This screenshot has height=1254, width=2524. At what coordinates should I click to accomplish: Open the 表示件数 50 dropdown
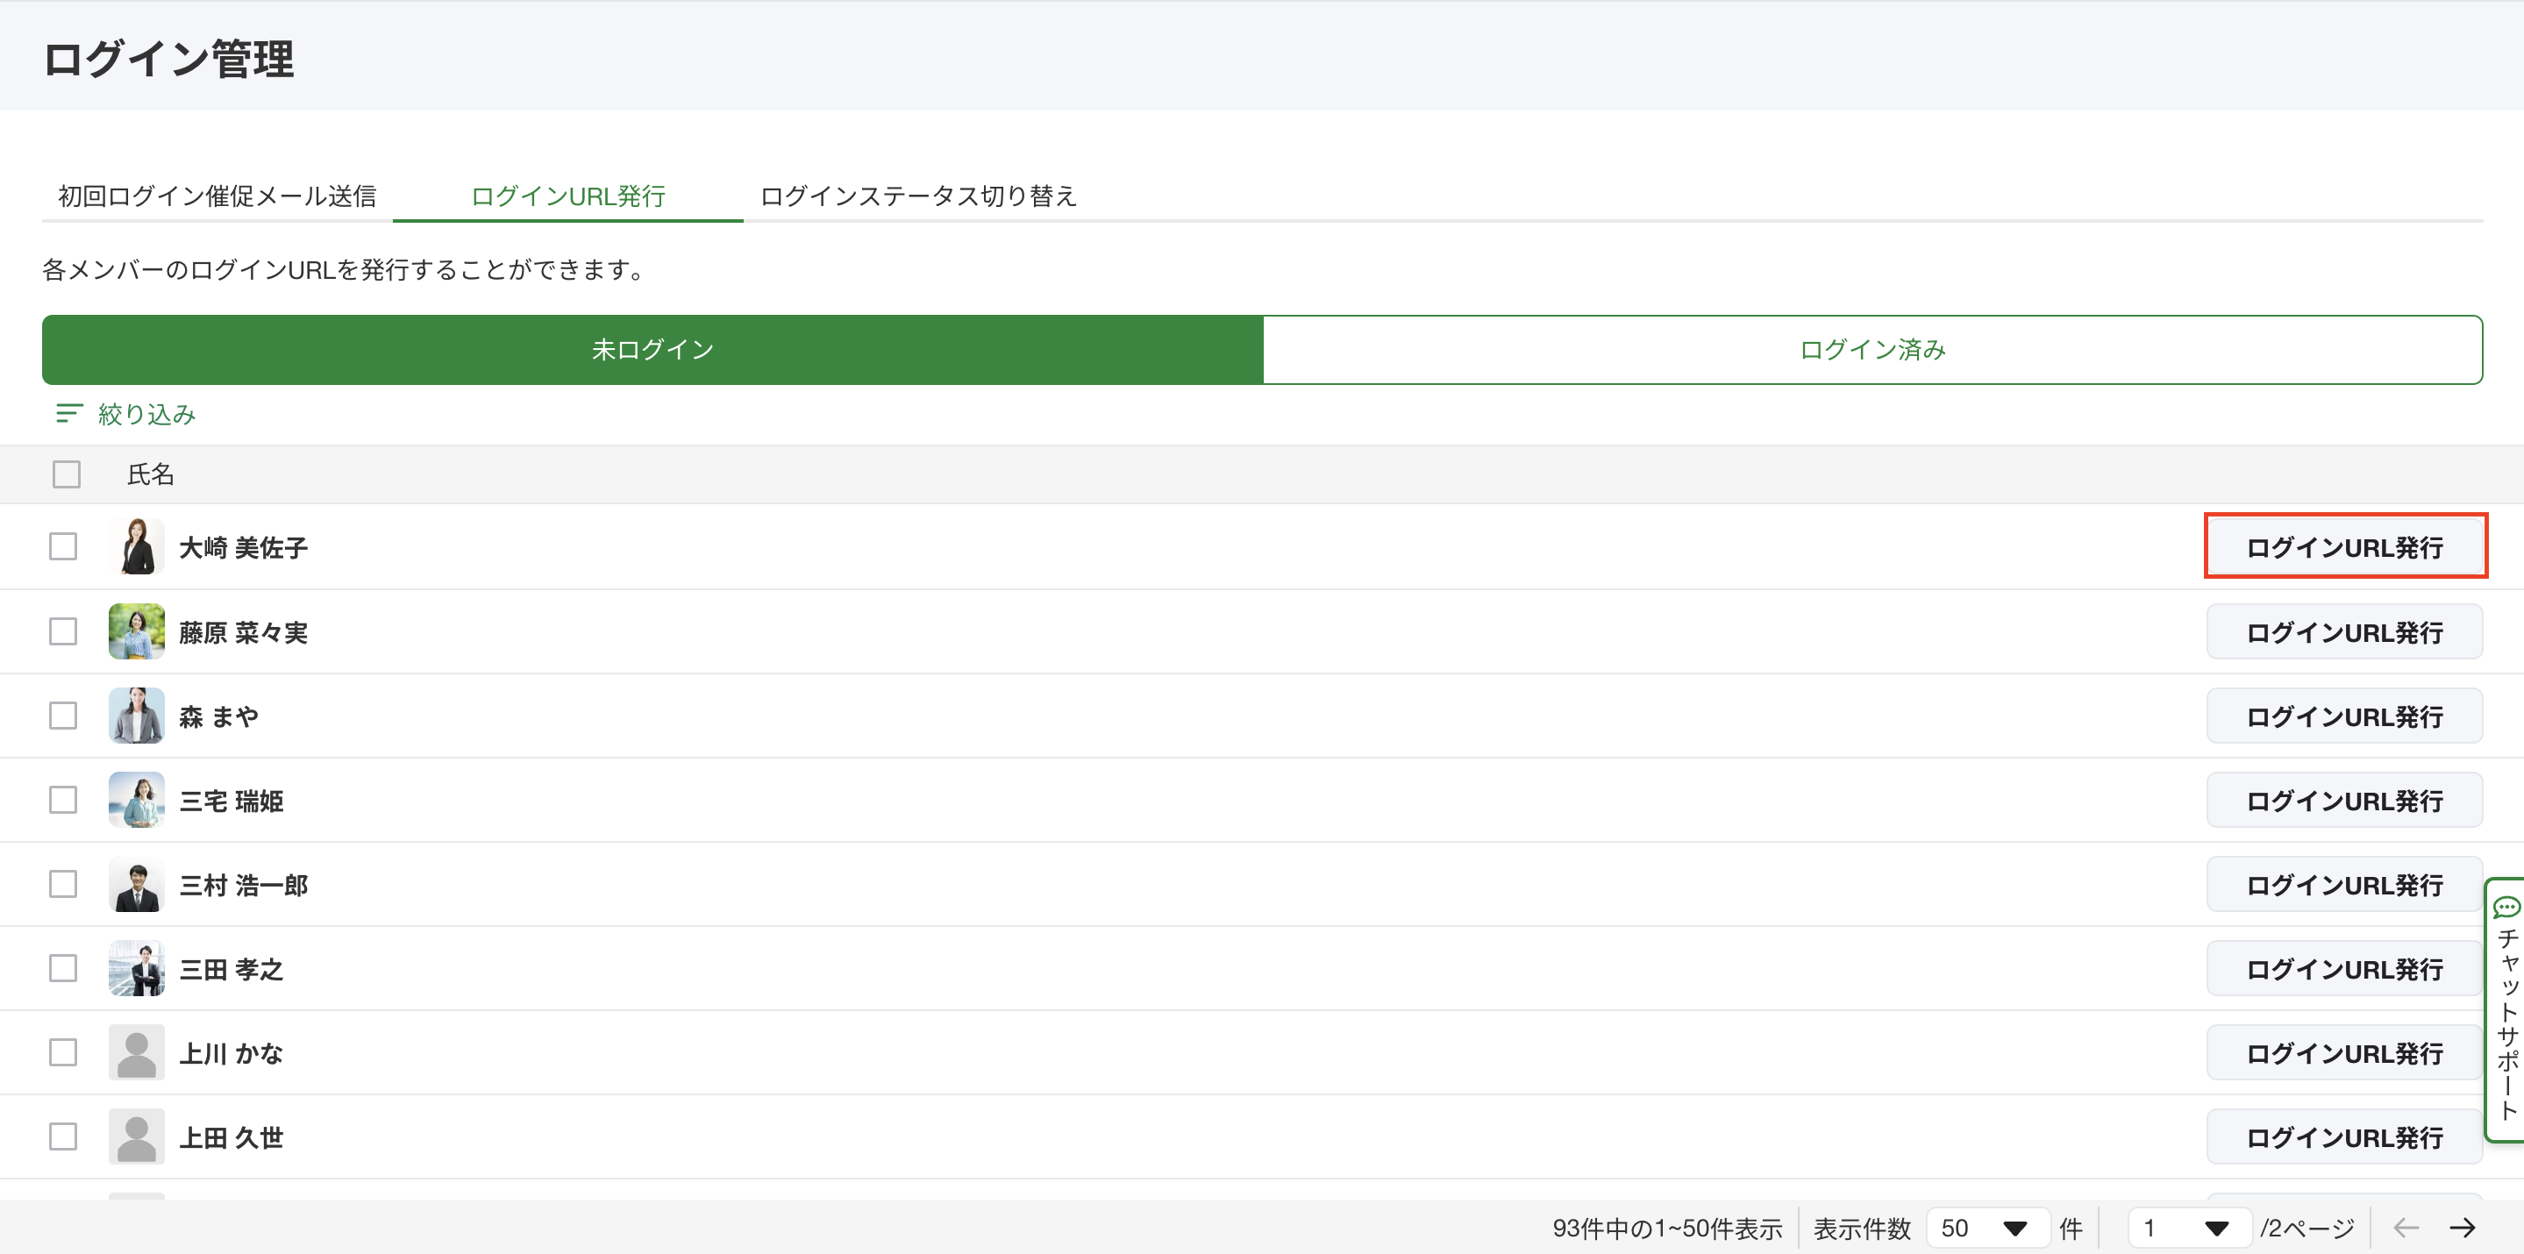[1987, 1228]
